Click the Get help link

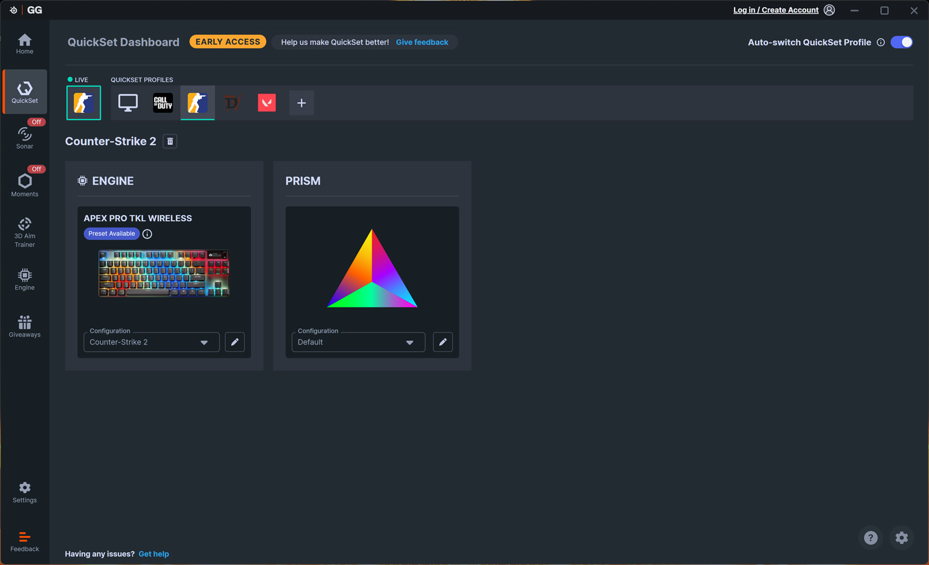click(x=154, y=554)
